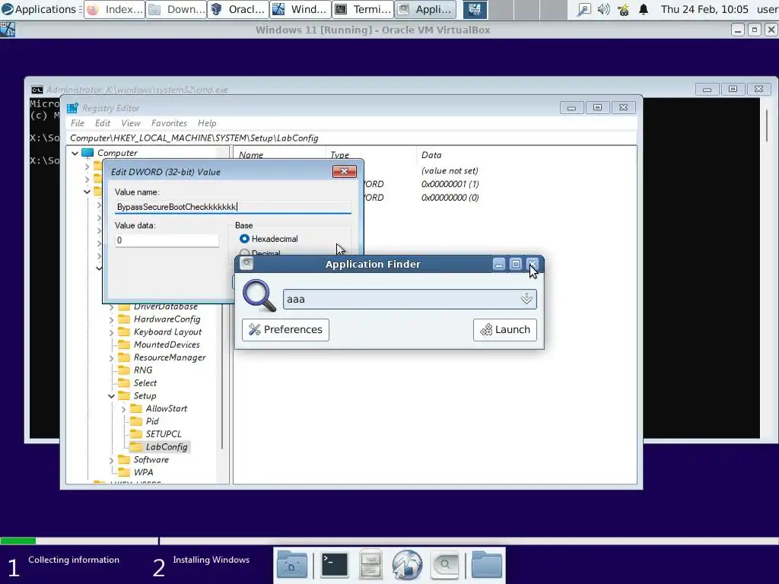The image size is (779, 584).
Task: Select the MountedDevices folder icon
Action: pos(124,344)
